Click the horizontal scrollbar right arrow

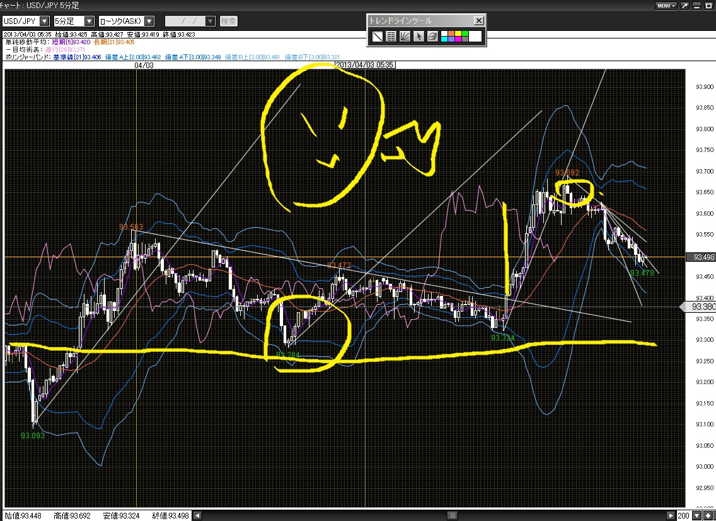tap(671, 515)
